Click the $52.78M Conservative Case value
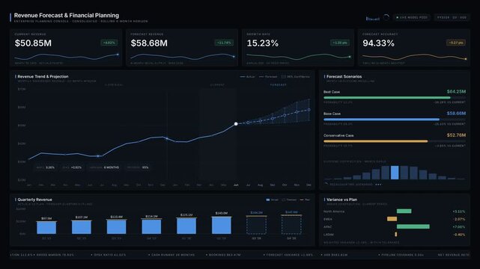 [456, 135]
